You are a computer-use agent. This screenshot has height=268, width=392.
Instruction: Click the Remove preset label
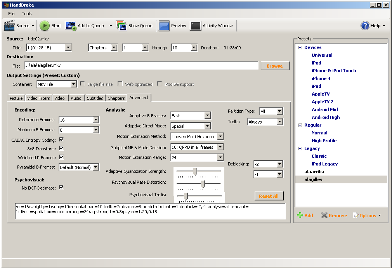coord(338,216)
